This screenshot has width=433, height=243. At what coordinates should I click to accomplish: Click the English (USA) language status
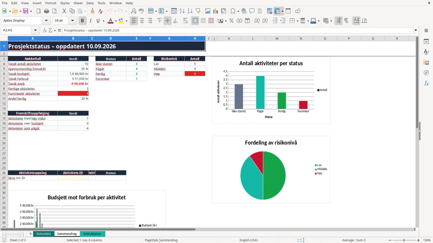click(249, 240)
